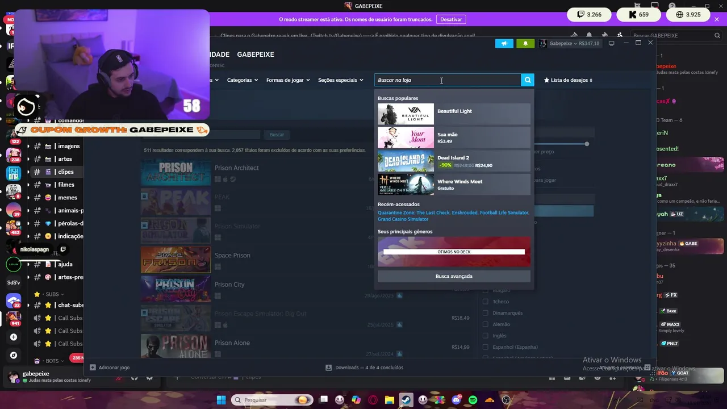Open Steam Big Picture monitor icon
Image resolution: width=727 pixels, height=409 pixels.
coord(611,43)
